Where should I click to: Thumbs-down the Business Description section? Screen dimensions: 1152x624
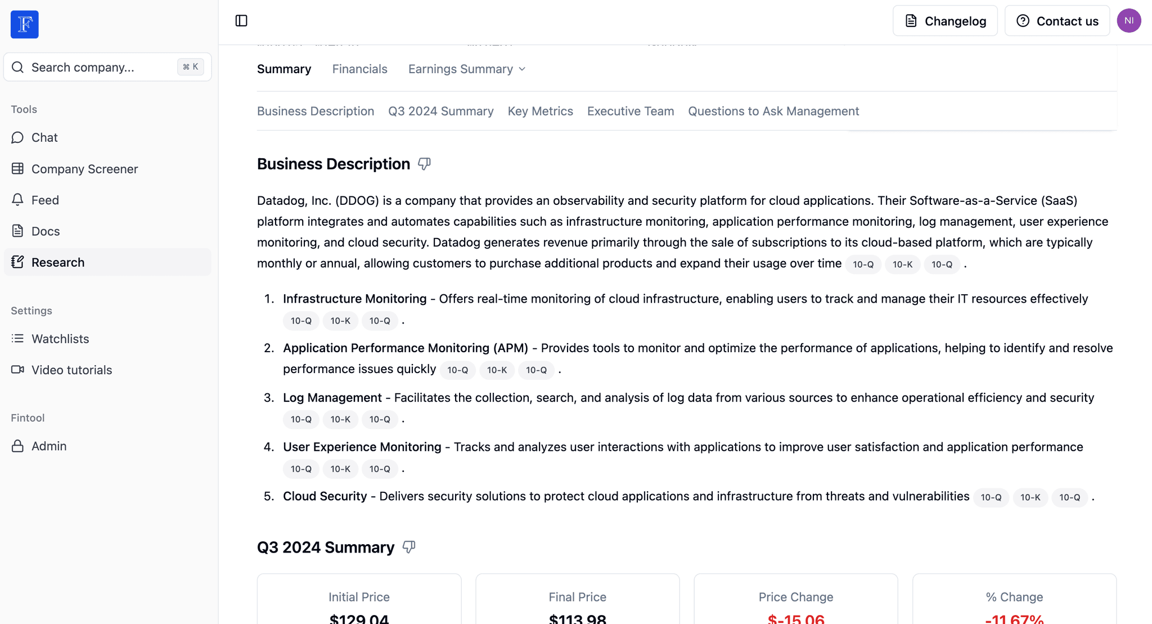(x=424, y=164)
